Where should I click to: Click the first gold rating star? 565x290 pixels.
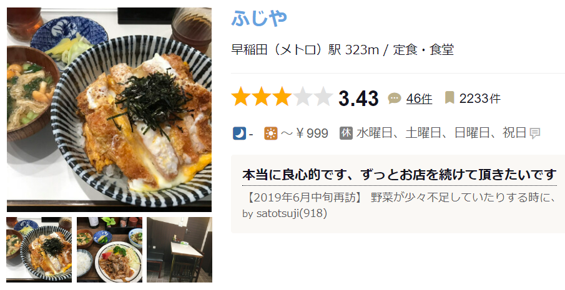[x=241, y=97]
